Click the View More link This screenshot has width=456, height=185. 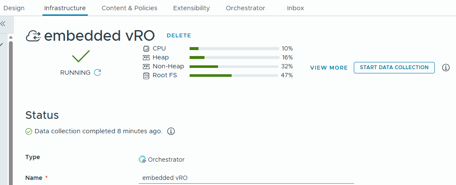click(x=329, y=67)
